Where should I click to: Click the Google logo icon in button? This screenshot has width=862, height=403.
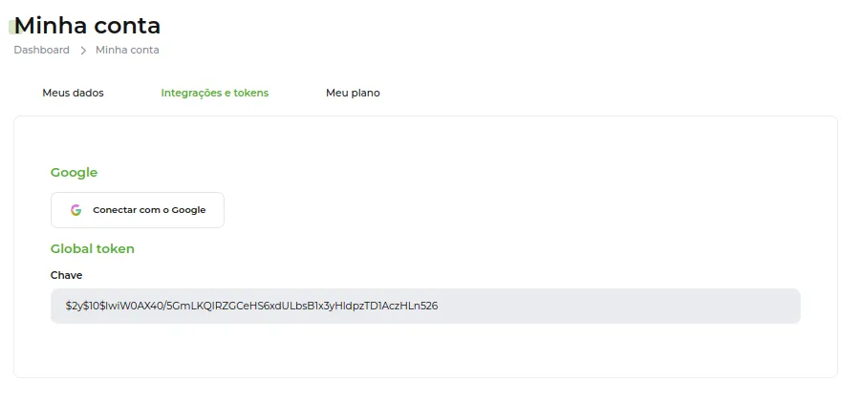[75, 210]
